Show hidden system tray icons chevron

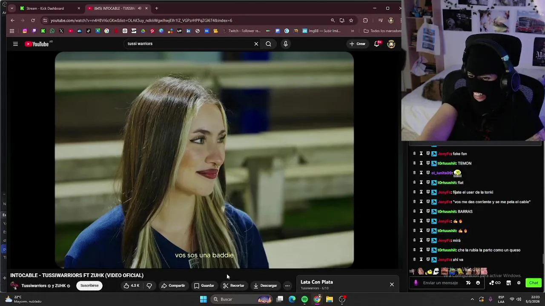tap(472, 299)
